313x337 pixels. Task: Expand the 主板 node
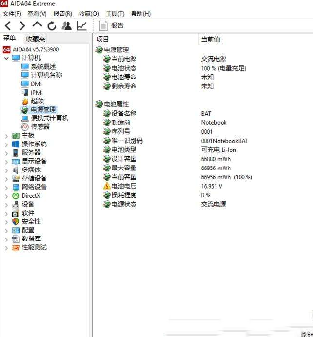click(x=6, y=136)
